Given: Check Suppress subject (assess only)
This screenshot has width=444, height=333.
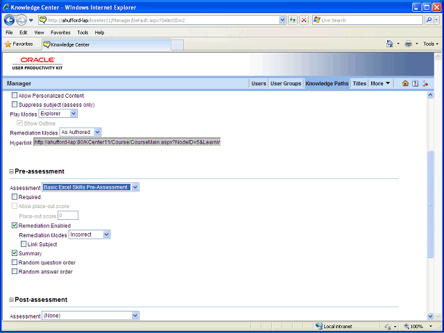Looking at the screenshot, I should coord(15,105).
